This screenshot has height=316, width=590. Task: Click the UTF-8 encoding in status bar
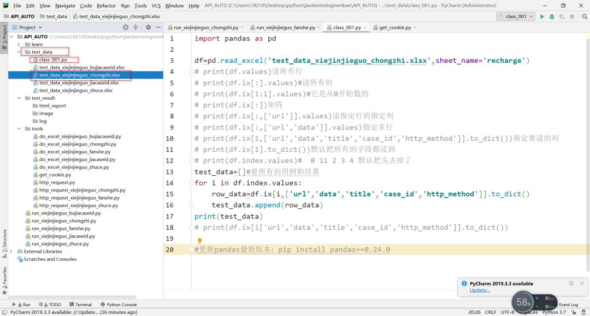(507, 312)
